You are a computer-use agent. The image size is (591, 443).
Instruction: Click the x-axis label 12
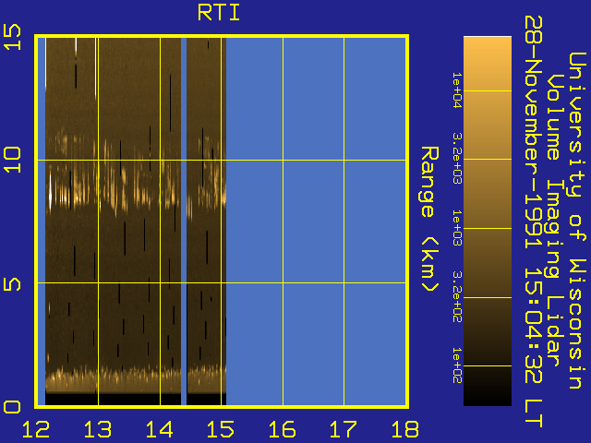coord(36,429)
